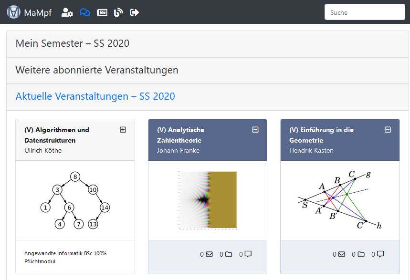Unsubscribe from Analytische Zahlentheorie via minus box

coord(255,130)
